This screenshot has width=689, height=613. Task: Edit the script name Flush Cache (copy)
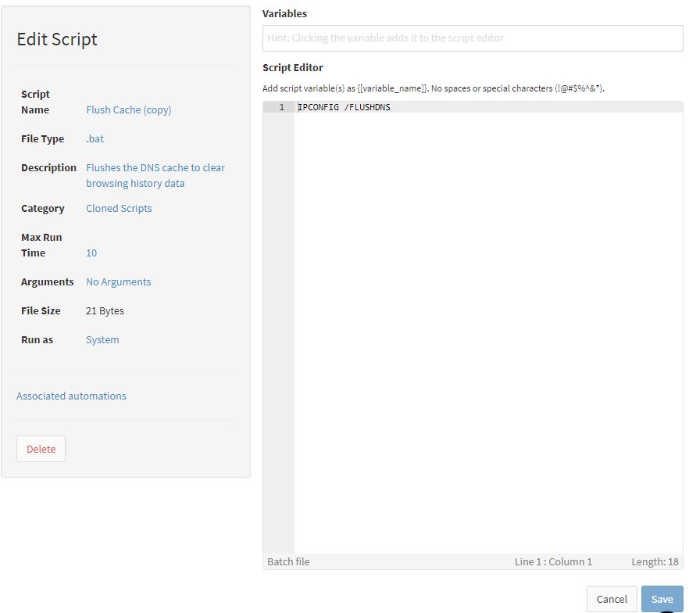128,110
